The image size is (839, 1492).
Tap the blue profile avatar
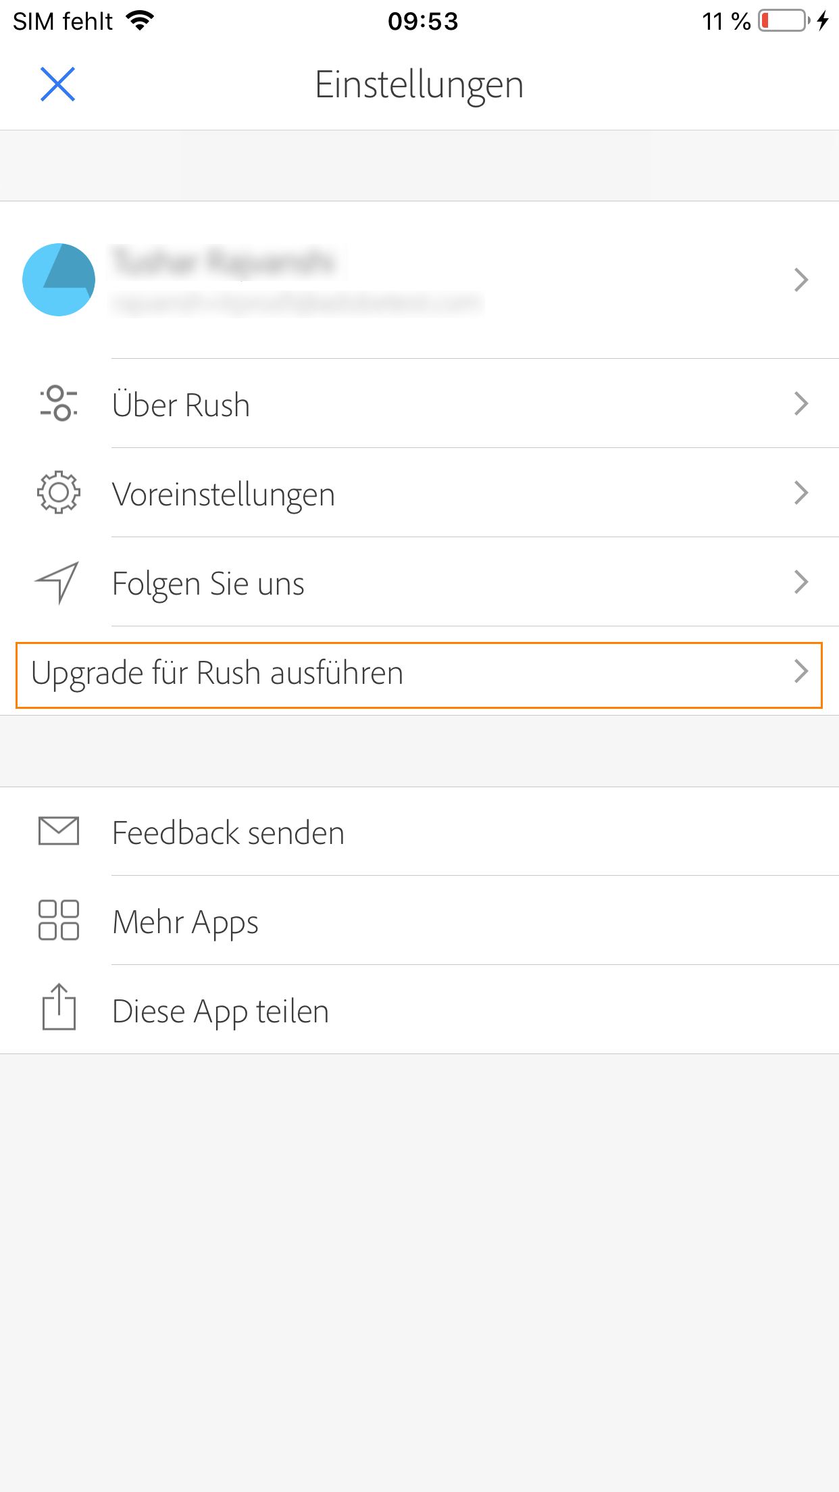58,278
